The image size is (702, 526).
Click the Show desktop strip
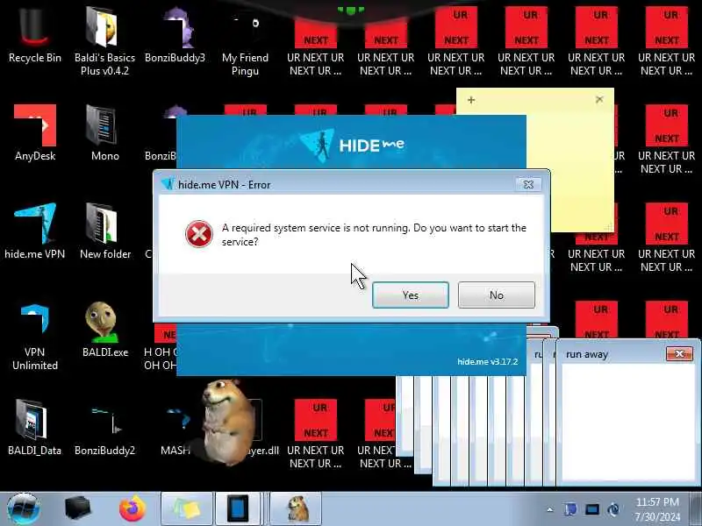pyautogui.click(x=696, y=508)
